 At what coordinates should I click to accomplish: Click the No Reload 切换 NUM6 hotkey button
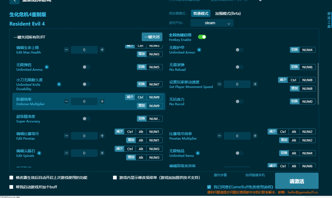point(303,67)
